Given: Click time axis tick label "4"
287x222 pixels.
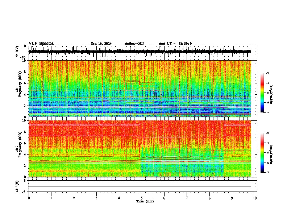Looking at the screenshot, I should click(119, 198).
